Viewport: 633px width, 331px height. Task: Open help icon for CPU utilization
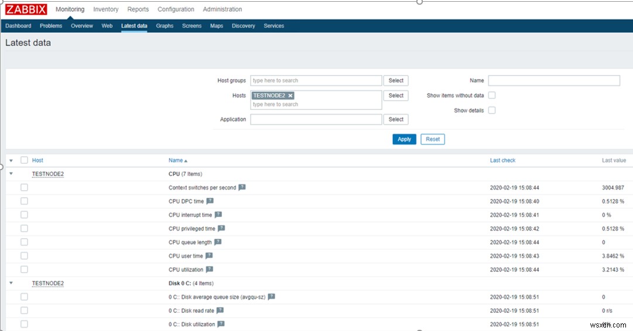(209, 270)
